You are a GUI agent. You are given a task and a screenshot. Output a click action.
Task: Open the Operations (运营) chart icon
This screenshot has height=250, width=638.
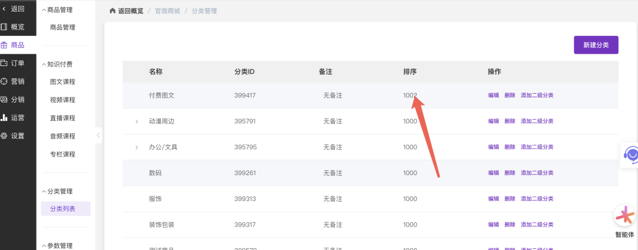pos(5,117)
